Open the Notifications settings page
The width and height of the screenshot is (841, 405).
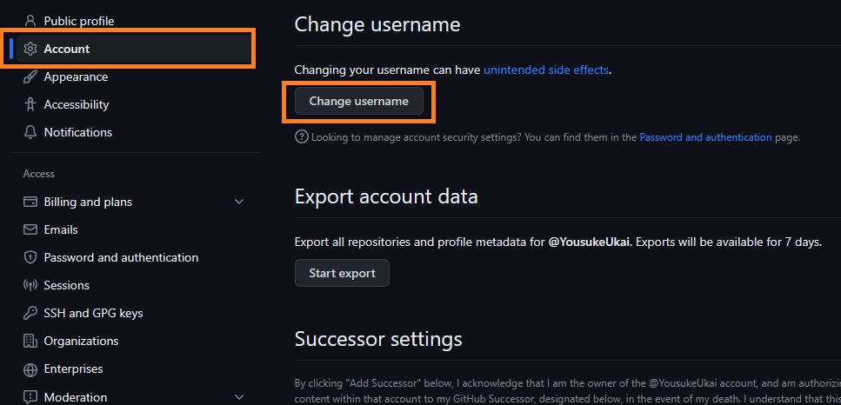78,132
